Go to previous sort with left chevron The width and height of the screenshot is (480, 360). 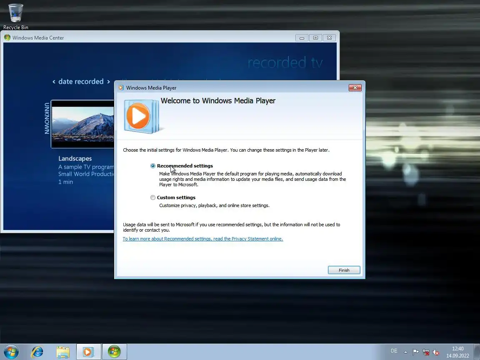(x=54, y=82)
